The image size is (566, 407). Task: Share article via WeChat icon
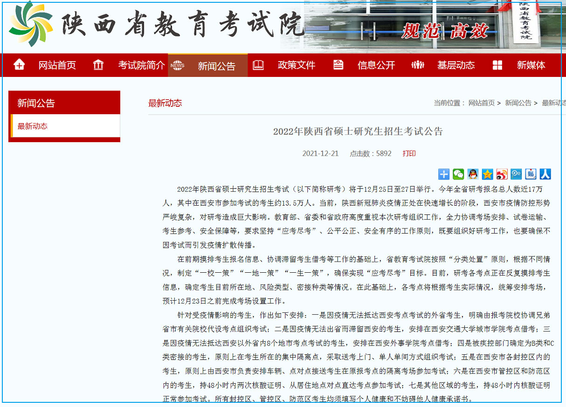pos(458,174)
